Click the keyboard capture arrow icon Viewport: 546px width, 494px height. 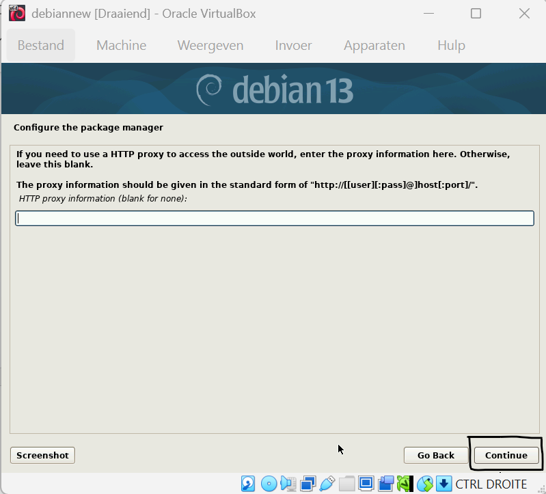443,484
